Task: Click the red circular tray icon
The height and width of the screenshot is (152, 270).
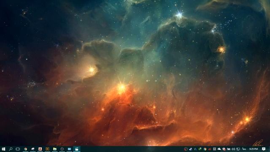Action: click(x=186, y=149)
